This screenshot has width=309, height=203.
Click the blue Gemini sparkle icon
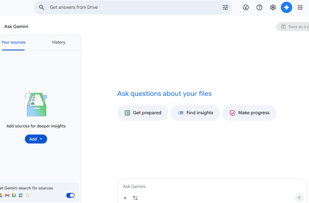click(286, 7)
